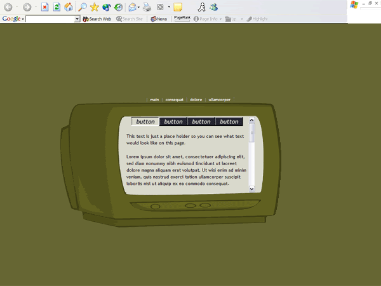Click the News button on Google toolbar
The image size is (381, 286).
coord(159,19)
